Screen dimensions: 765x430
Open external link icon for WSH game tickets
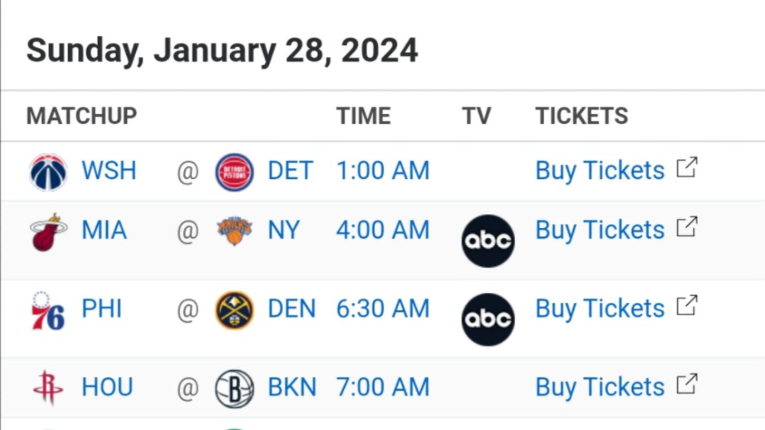point(687,167)
